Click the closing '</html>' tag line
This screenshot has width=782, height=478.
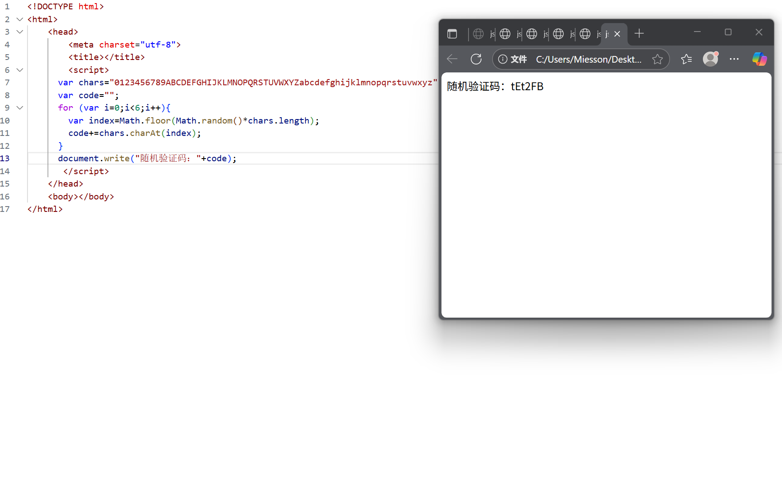(45, 209)
